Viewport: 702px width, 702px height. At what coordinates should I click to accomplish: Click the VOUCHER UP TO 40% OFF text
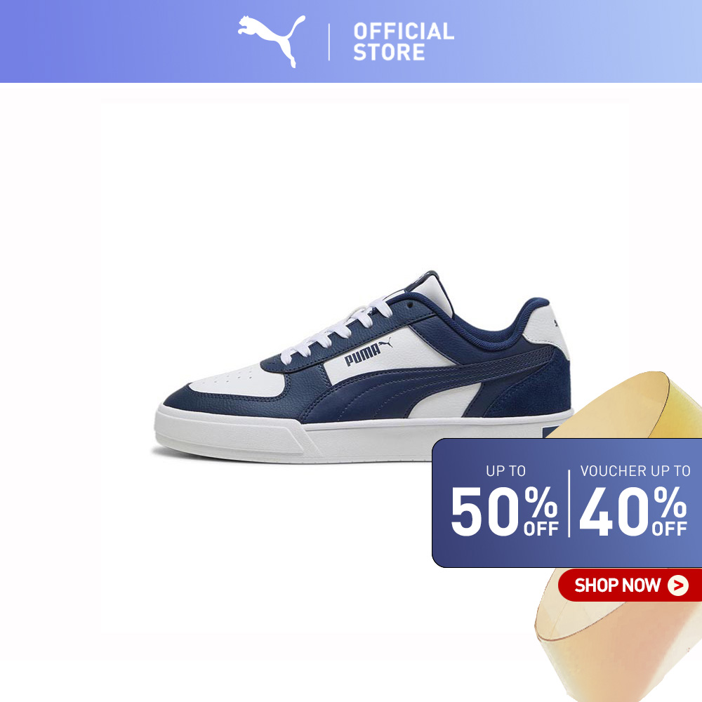[x=635, y=500]
